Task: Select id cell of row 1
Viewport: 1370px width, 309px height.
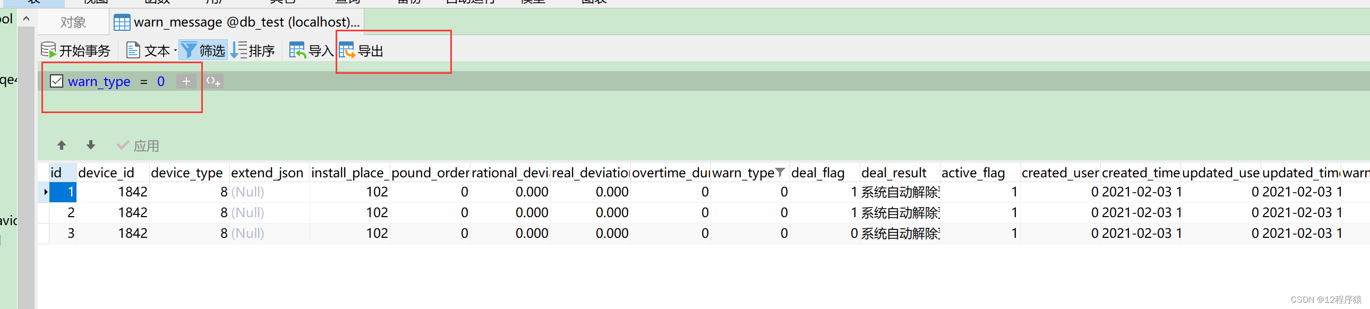Action: tap(63, 192)
